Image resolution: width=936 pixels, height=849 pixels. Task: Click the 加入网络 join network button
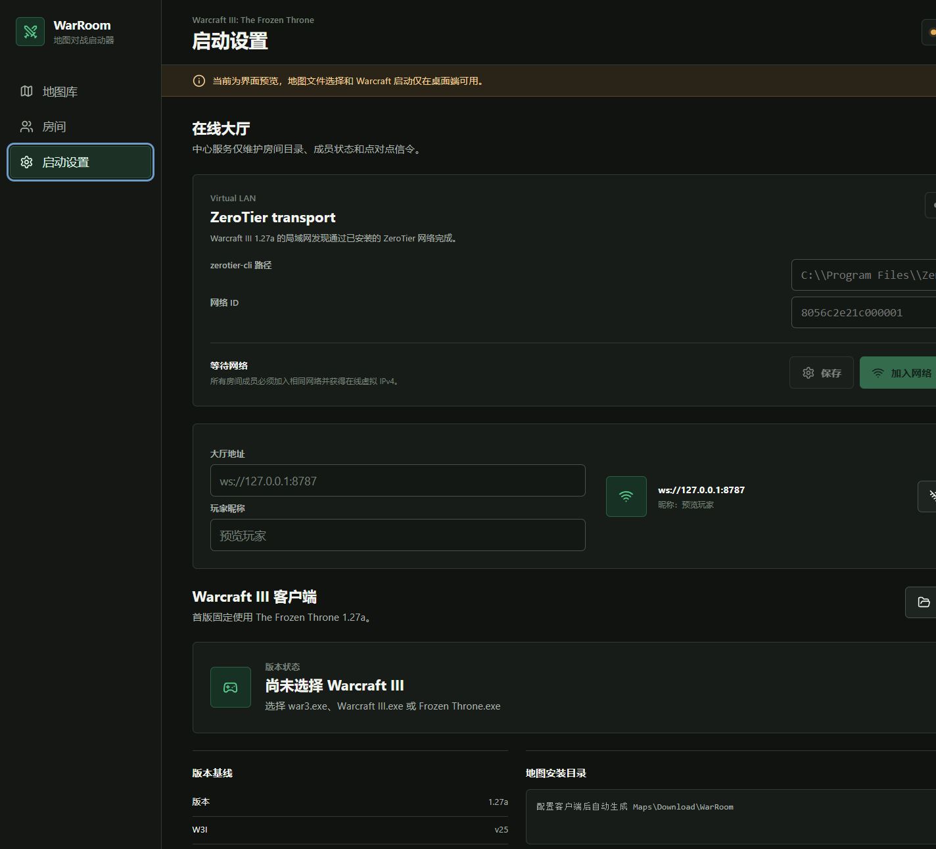[898, 373]
